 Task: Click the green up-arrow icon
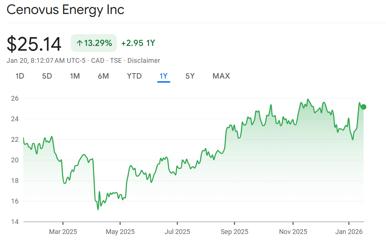(x=79, y=43)
